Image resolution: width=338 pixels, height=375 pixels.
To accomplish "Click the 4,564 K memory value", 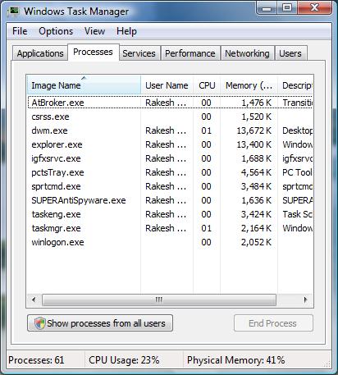I will 256,172.
